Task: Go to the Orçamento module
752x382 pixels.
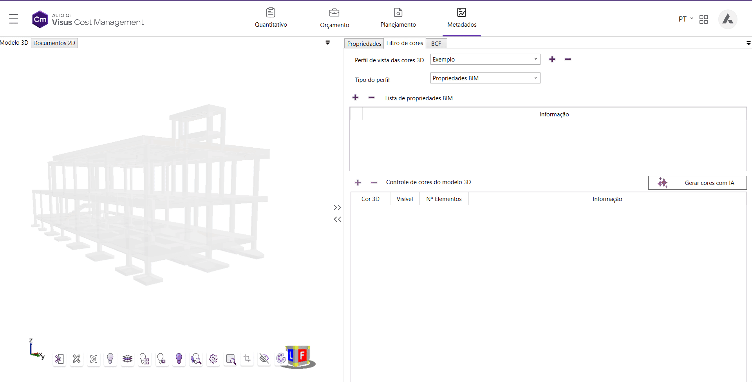Action: pos(334,18)
